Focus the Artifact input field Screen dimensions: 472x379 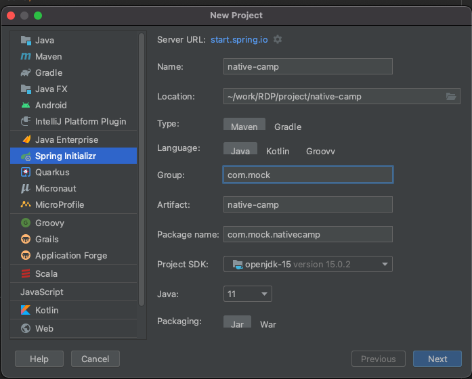(x=308, y=204)
